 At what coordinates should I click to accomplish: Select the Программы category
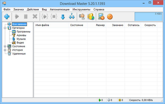[23, 32]
